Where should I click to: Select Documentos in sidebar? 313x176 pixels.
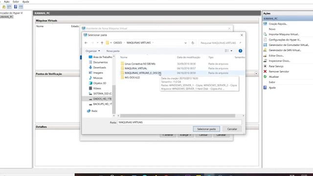click(100, 62)
